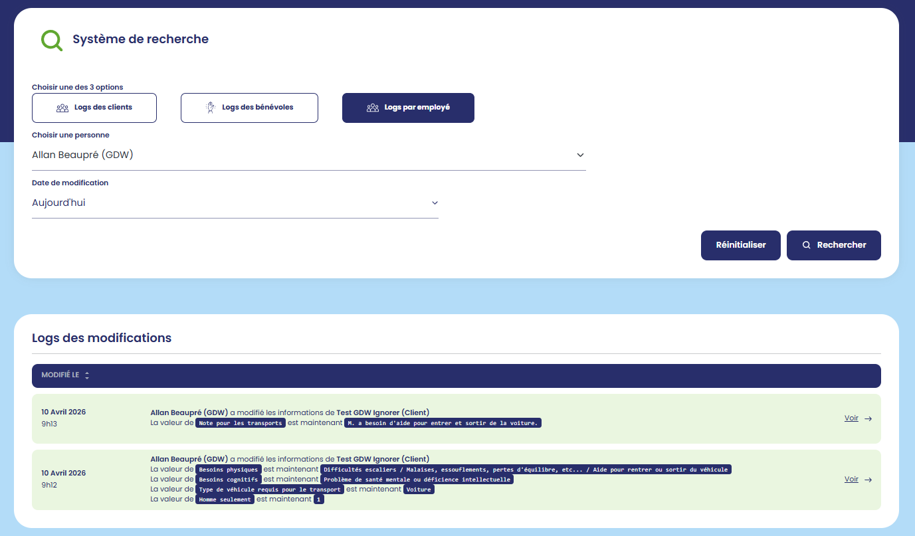The height and width of the screenshot is (536, 915).
Task: Click the Note pour les transports badge
Action: (x=241, y=423)
